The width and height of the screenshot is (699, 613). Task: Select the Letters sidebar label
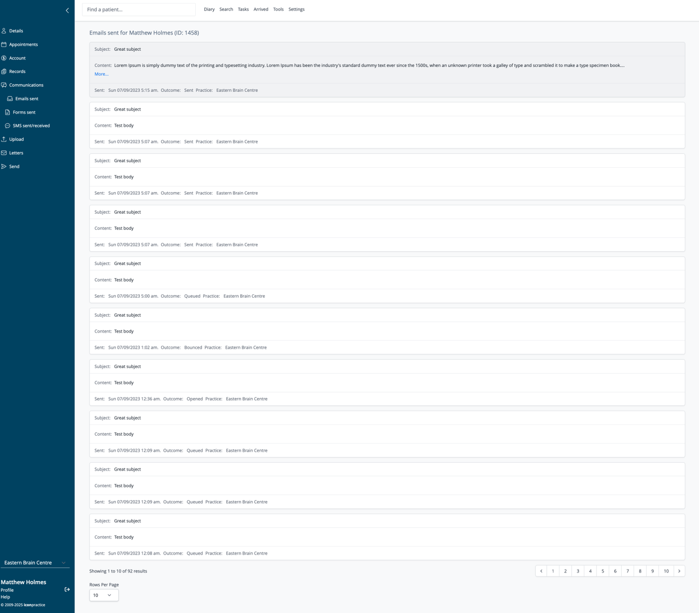pyautogui.click(x=16, y=153)
